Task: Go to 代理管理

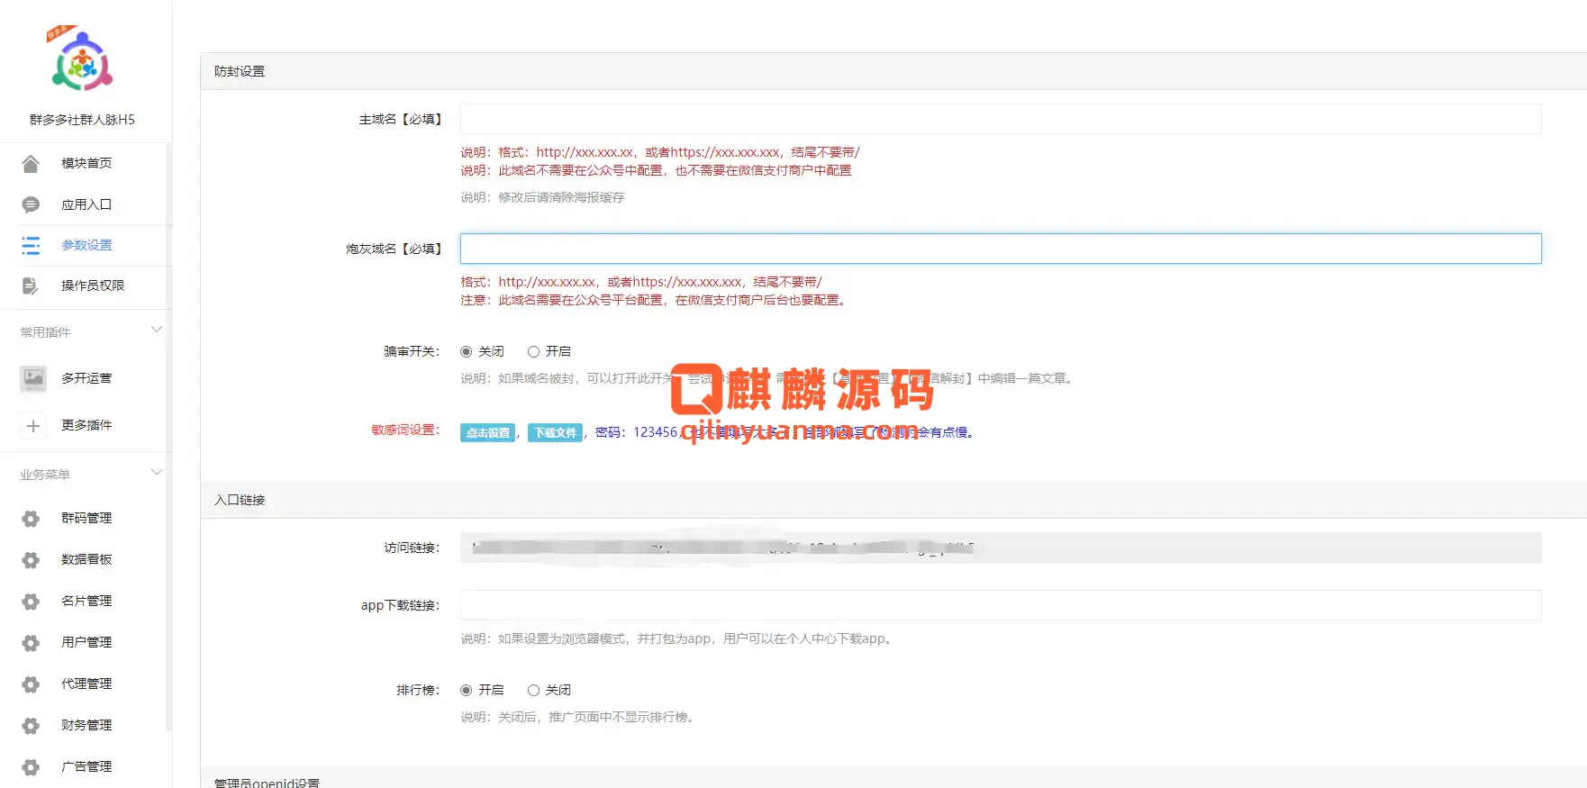Action: 86,684
